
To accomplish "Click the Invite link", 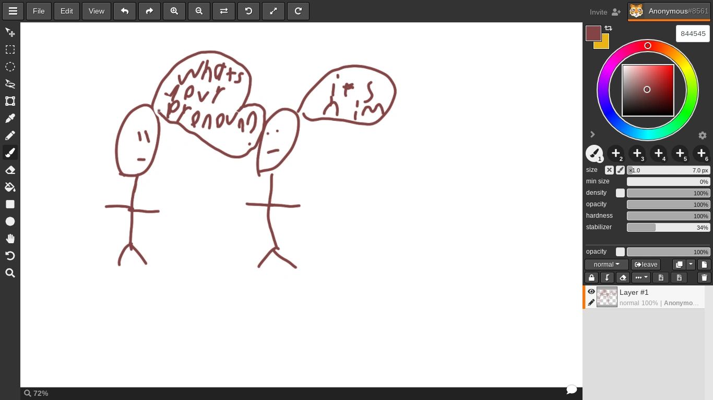I will (x=598, y=11).
